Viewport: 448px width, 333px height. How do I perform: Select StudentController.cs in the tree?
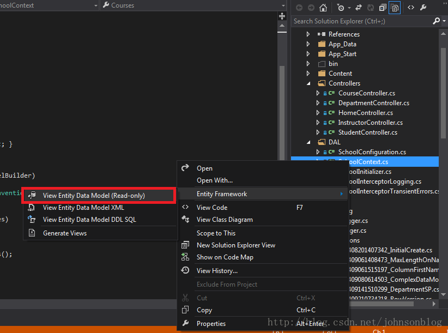367,132
